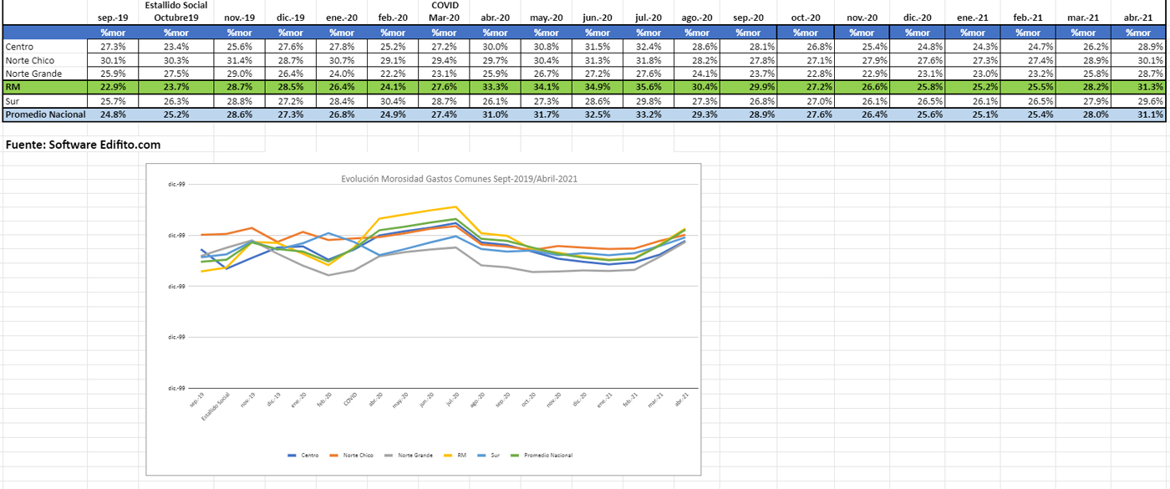Click the nov.-19 column header
This screenshot has height=489, width=1170.
pos(239,18)
